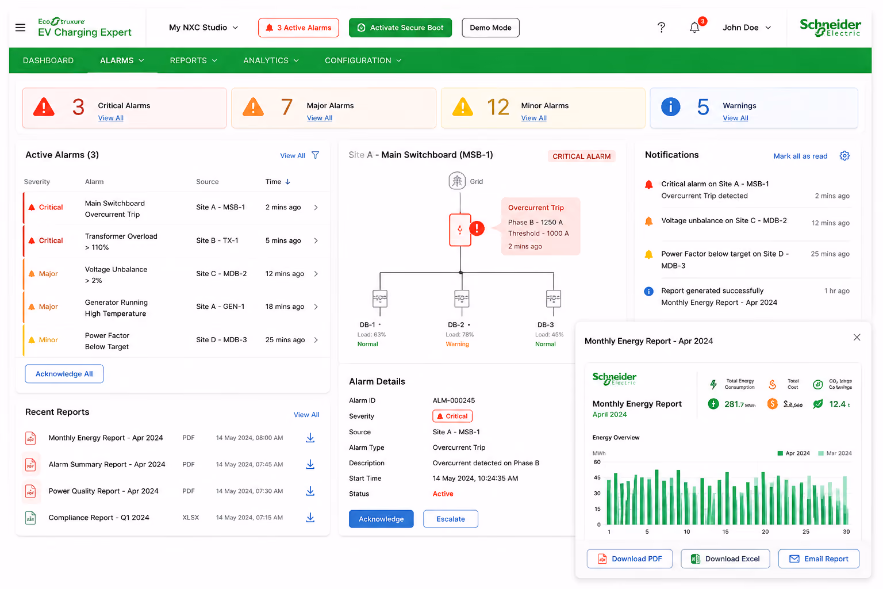Click the Email Report button

click(819, 559)
